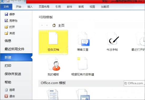This screenshot has width=145, height=100.
Task: Switch to the 插入 ribbon tab
Action: click(30, 7)
